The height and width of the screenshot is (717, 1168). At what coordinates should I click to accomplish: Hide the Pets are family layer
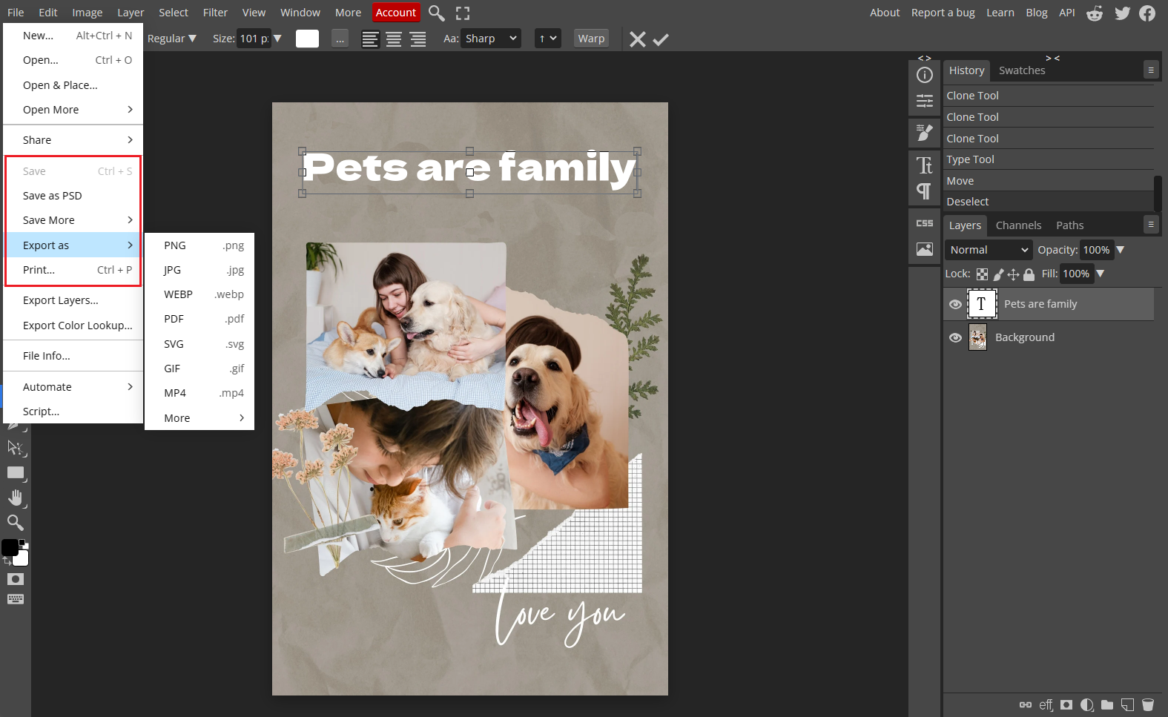[x=955, y=304]
